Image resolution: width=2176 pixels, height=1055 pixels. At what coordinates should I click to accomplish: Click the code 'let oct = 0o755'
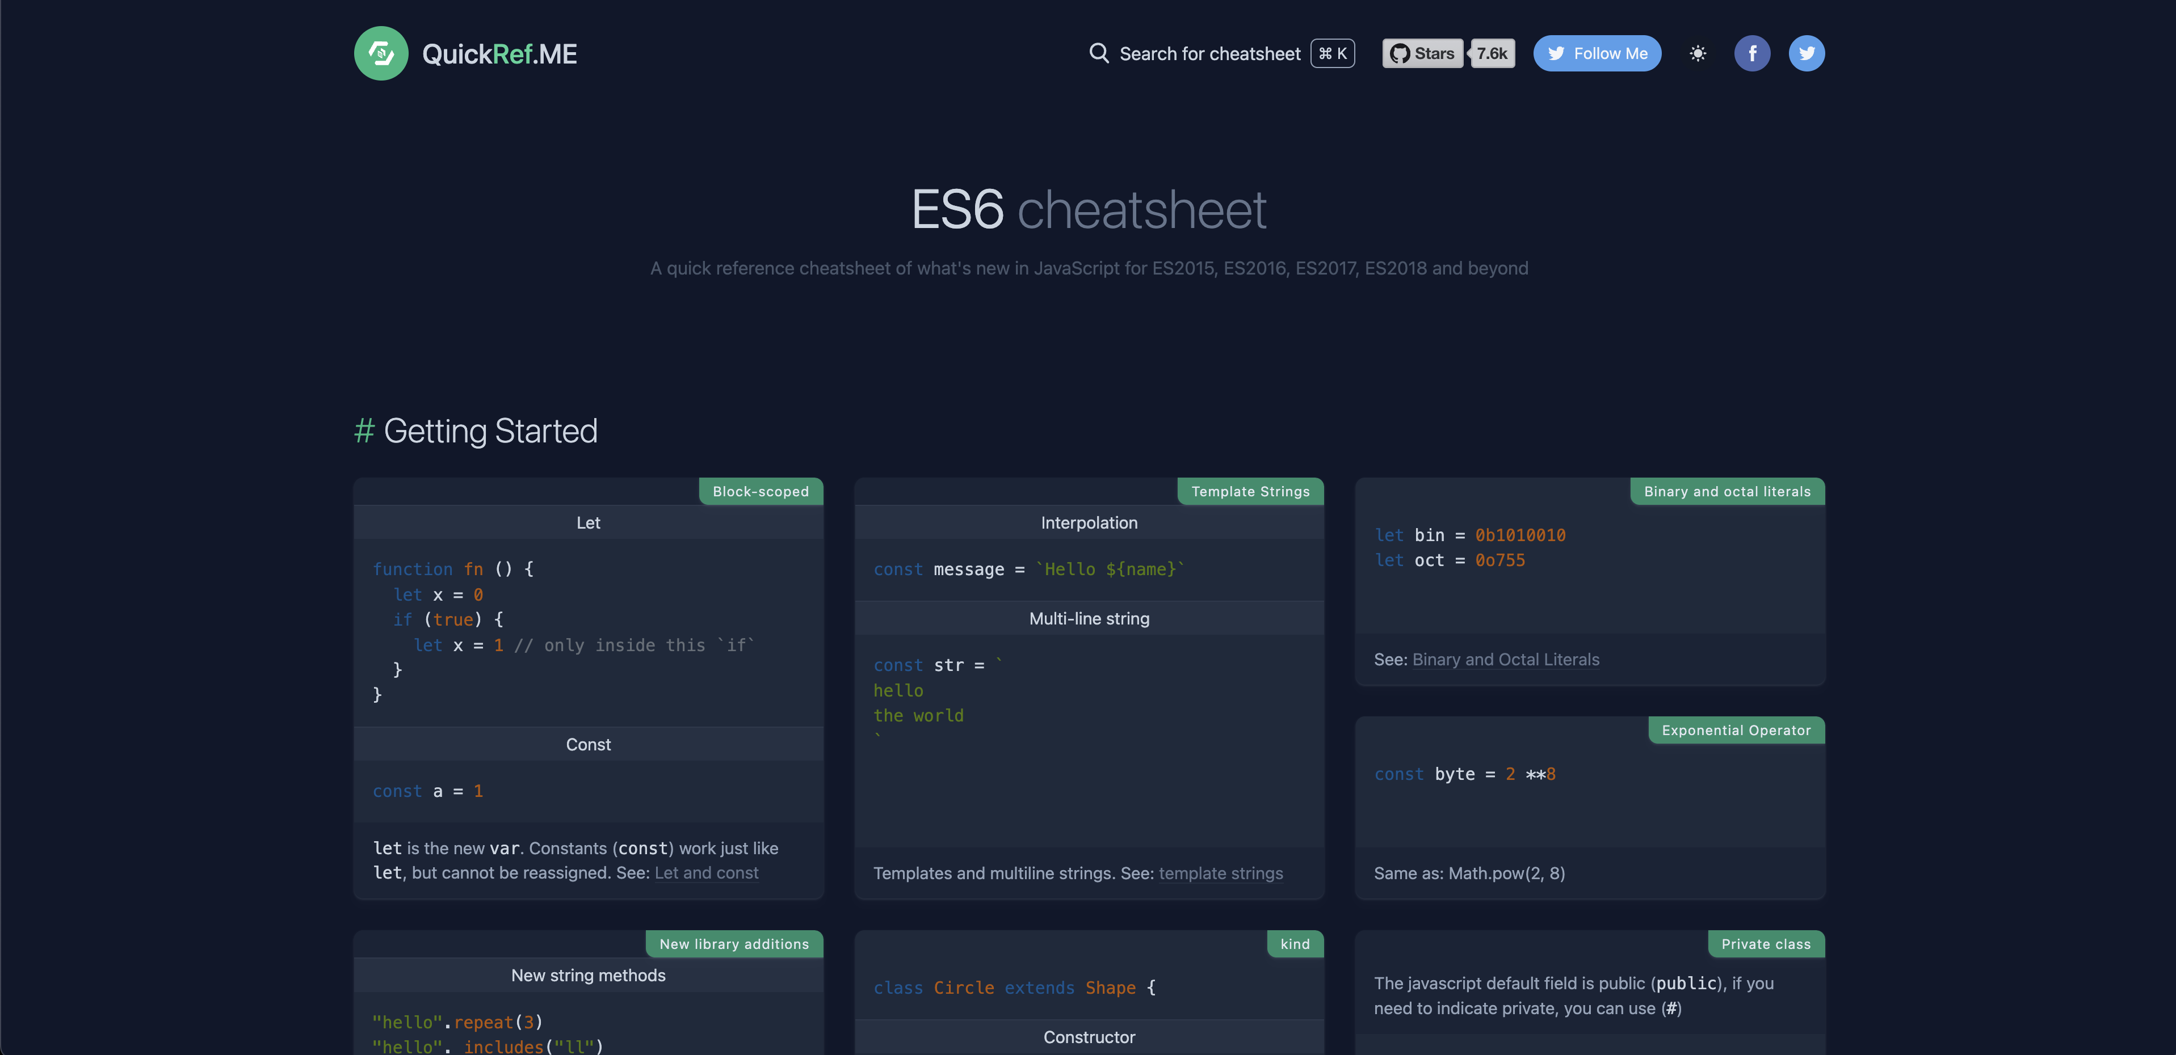tap(1450, 560)
